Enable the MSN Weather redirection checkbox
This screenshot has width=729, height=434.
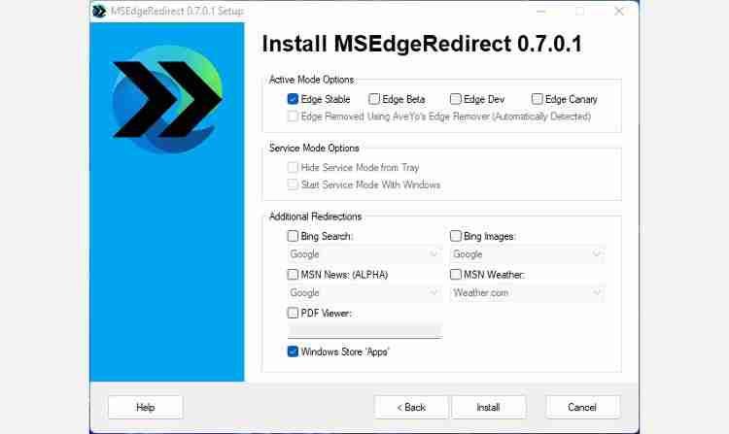tap(456, 275)
